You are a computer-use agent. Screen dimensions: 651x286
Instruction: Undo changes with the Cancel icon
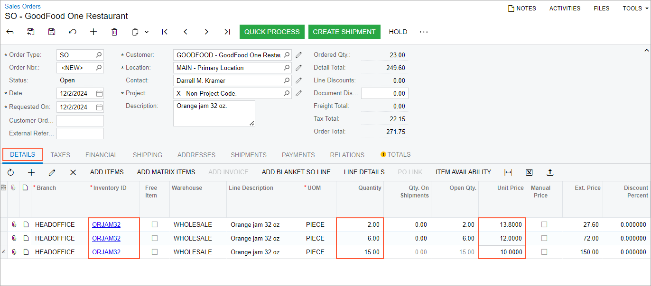73,32
